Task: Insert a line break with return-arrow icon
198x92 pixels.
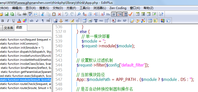Action: (37, 21)
